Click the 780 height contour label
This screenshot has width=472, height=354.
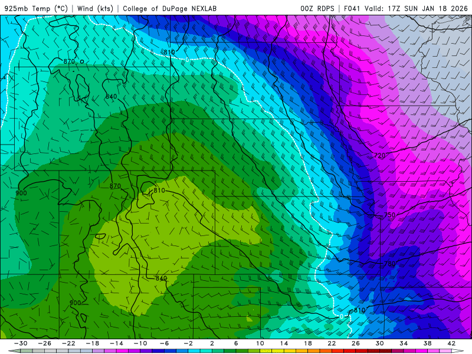389,263
